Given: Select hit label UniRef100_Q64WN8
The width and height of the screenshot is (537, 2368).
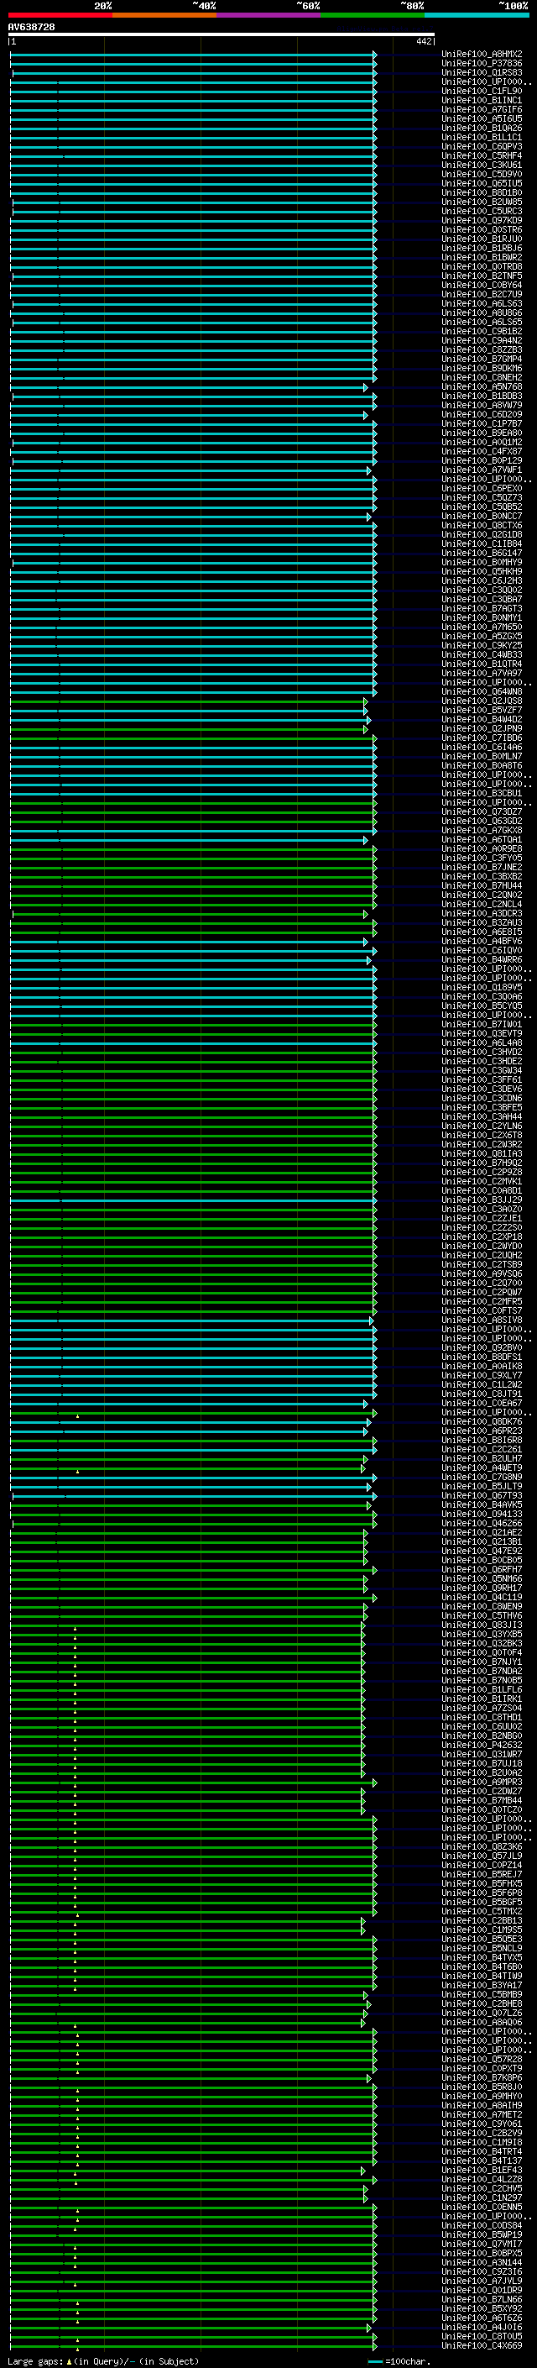Looking at the screenshot, I should pos(482,692).
